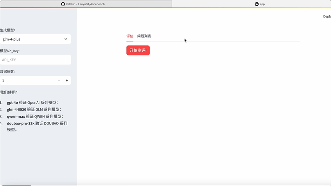Open the glm-4-plus model dropdown
The width and height of the screenshot is (334, 187).
[36, 39]
